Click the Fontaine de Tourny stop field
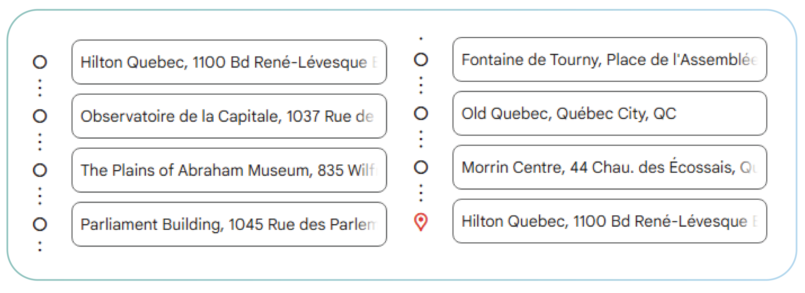Image resolution: width=805 pixels, height=293 pixels. [609, 59]
